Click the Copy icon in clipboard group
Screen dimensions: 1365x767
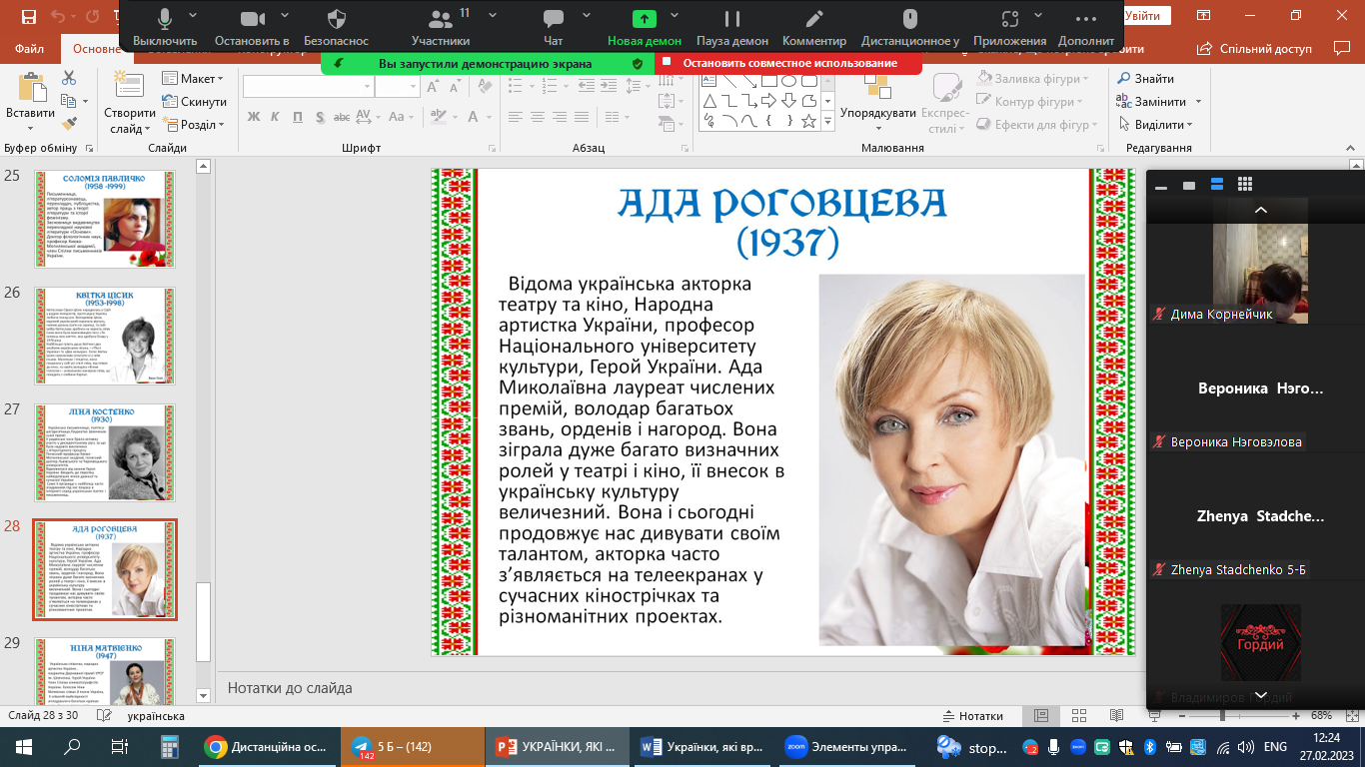[x=67, y=101]
